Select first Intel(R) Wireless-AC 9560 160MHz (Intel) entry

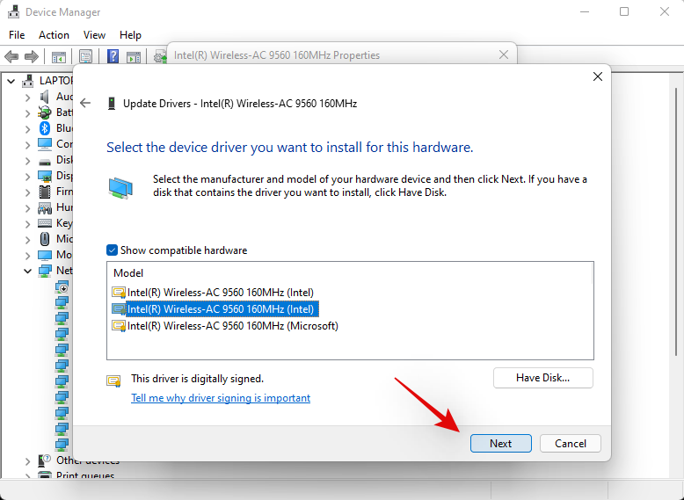click(221, 292)
